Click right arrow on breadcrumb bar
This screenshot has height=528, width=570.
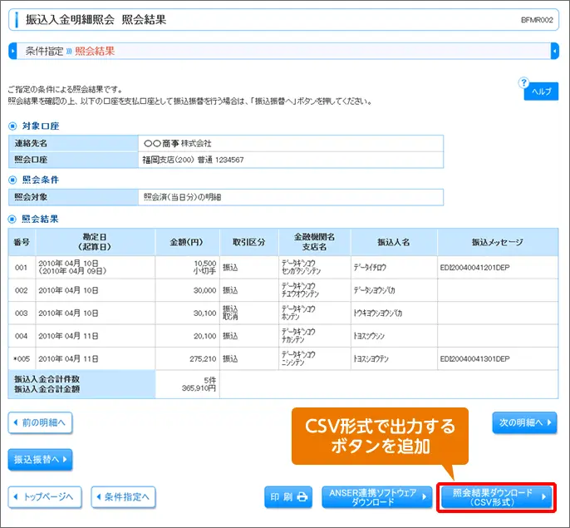[555, 51]
